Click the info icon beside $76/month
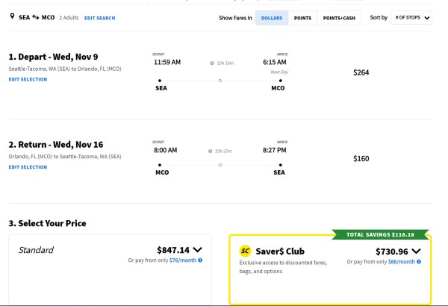The width and height of the screenshot is (448, 306). click(200, 260)
